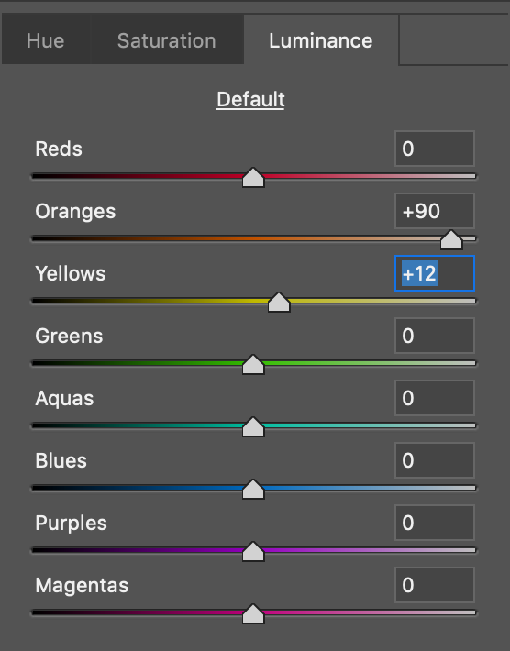
Task: Click the Magentas value field
Action: click(x=435, y=585)
